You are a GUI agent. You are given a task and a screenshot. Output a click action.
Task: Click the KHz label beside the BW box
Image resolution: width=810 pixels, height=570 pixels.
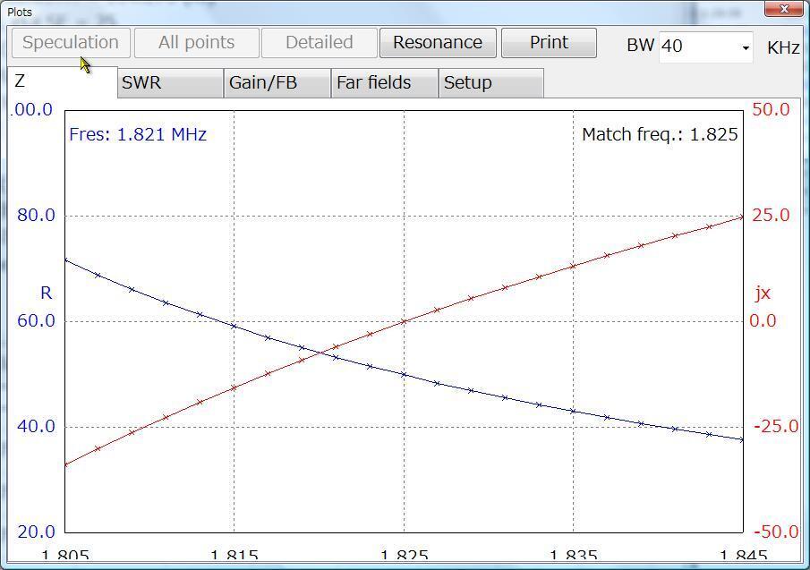pos(782,48)
